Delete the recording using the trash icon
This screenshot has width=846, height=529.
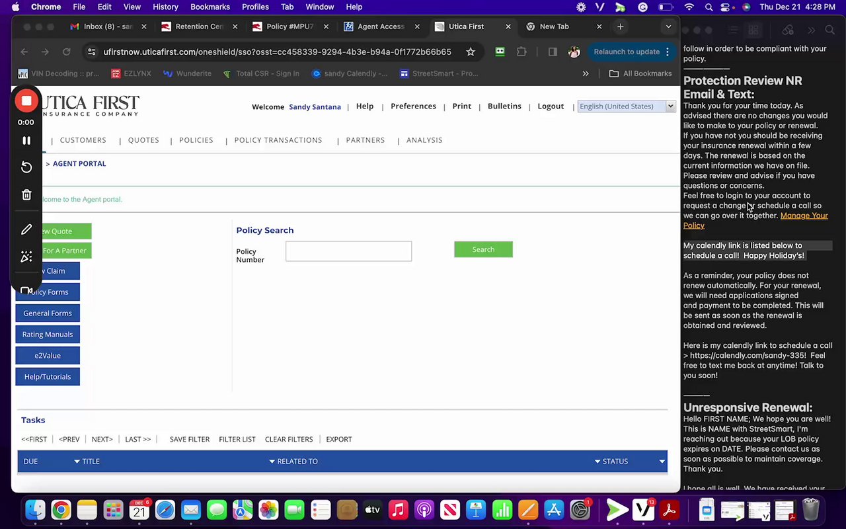[x=26, y=194]
